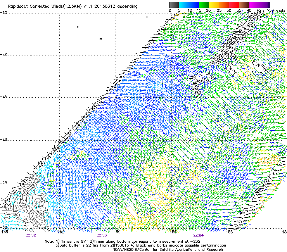Viewport: 287px width, 252px height.
Task: Click the '-162' longitude axis label
Action: [60, 232]
